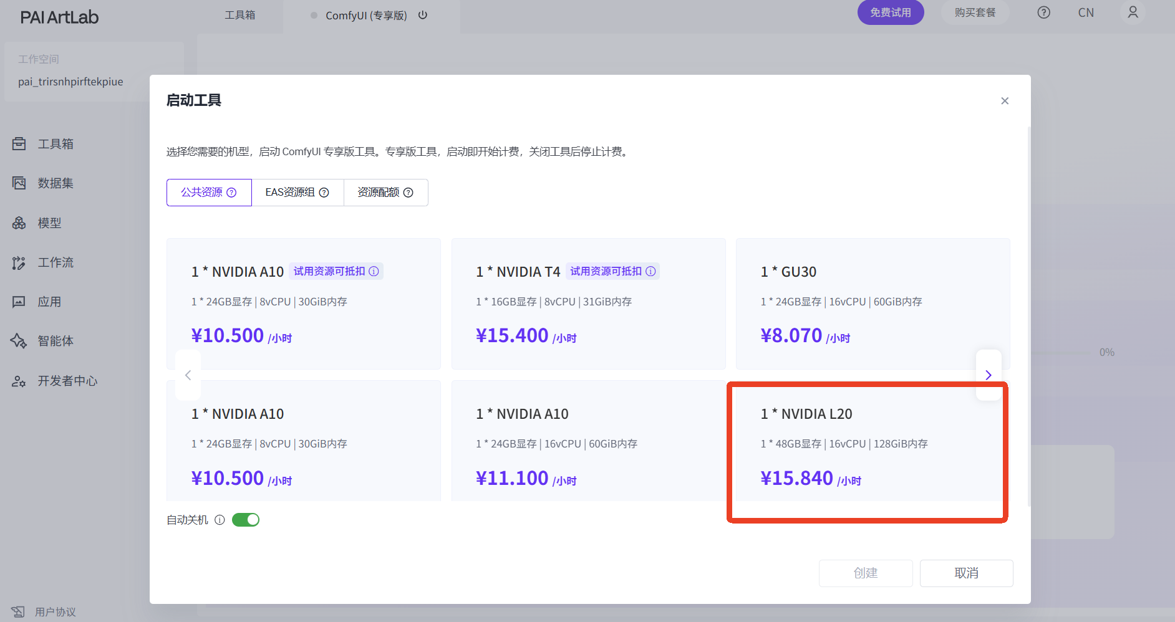Open the 用户协议 link

coord(56,612)
